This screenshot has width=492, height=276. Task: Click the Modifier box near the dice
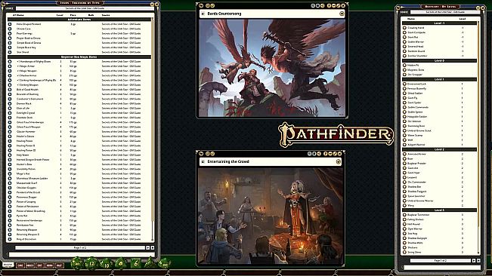point(8,265)
